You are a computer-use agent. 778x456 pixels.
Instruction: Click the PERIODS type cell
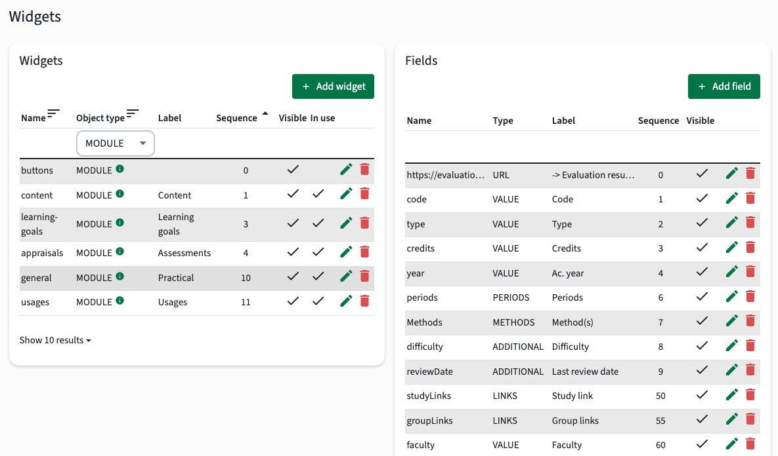(x=511, y=297)
